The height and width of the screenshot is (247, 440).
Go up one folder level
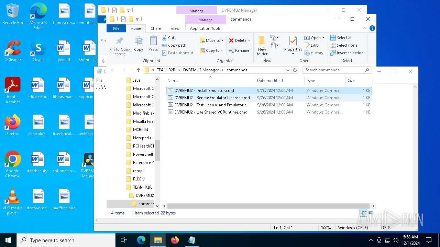coord(139,70)
